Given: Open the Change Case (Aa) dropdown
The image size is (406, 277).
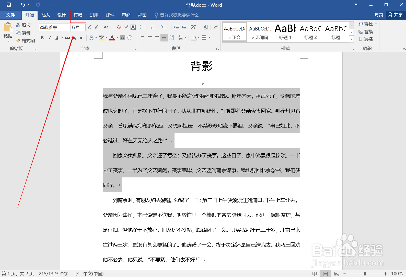Looking at the screenshot, I should pyautogui.click(x=108, y=27).
